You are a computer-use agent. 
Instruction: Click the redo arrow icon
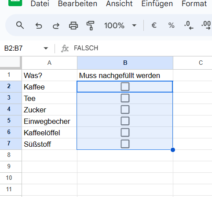(x=56, y=26)
